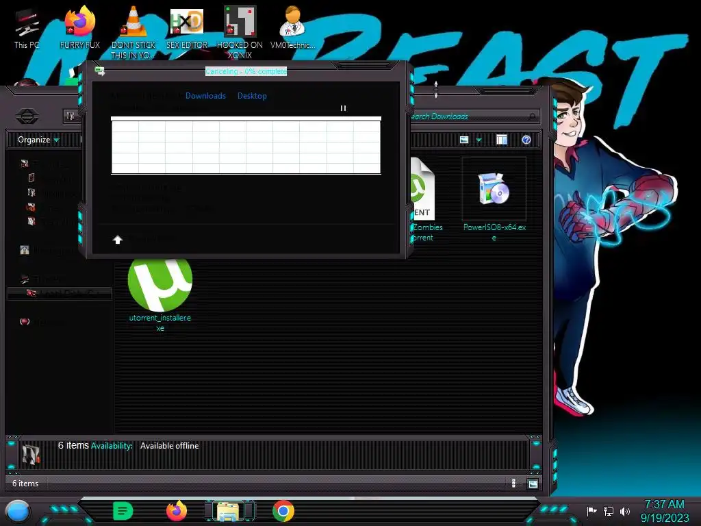The height and width of the screenshot is (526, 701).
Task: Open the Start orb
Action: tap(17, 511)
